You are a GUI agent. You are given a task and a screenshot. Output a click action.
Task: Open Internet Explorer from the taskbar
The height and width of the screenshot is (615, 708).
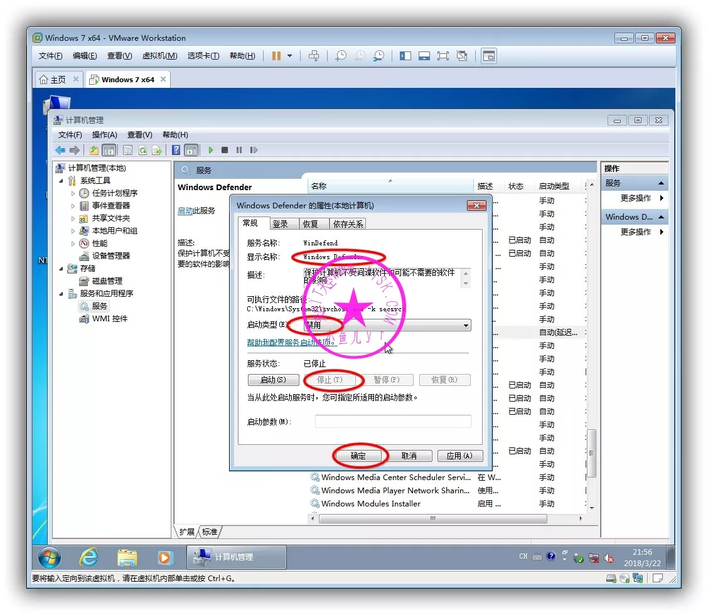pos(88,557)
